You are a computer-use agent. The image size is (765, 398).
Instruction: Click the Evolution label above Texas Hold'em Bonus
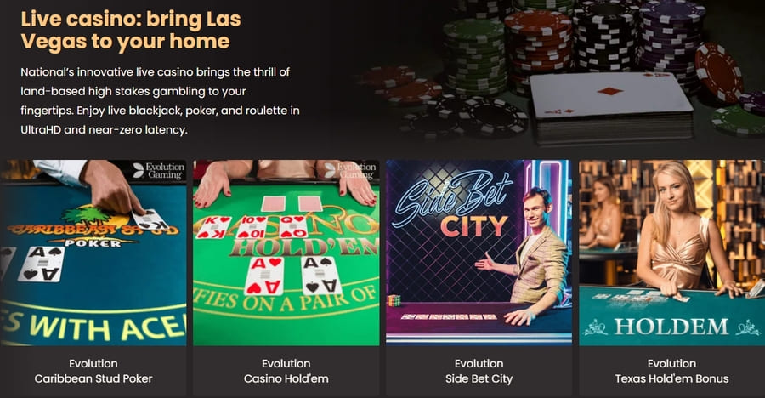pos(671,363)
